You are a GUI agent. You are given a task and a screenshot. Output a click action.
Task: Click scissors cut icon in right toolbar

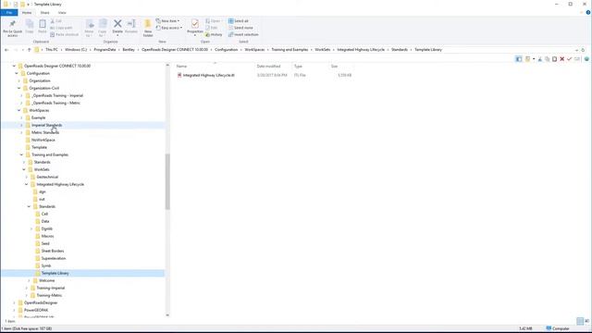[x=540, y=59]
